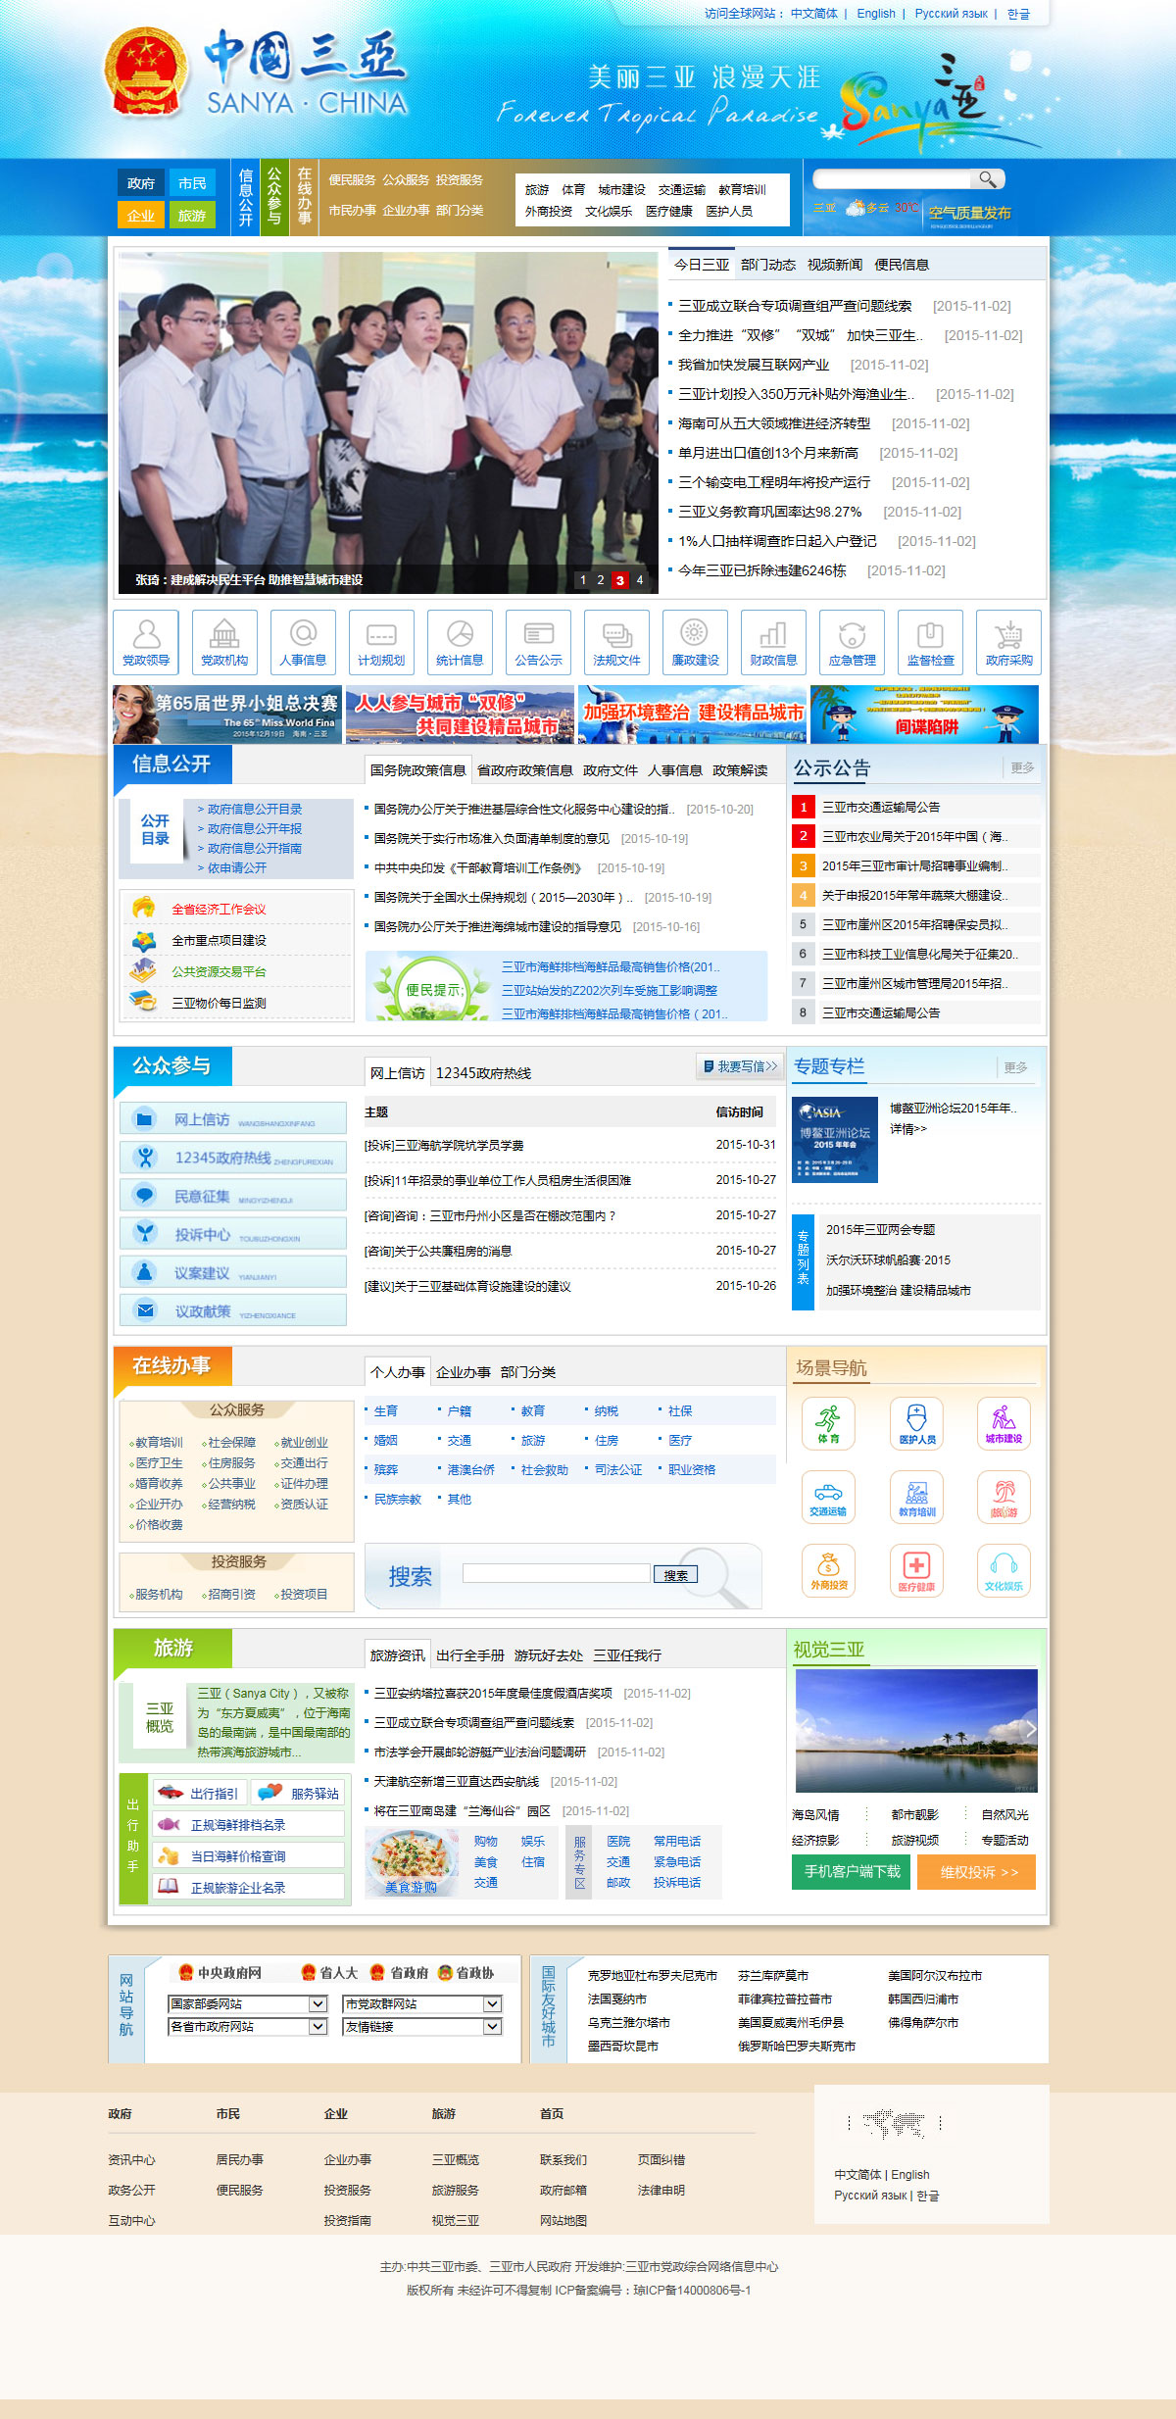Open the 廉政建设 icon
Viewport: 1176px width, 2419px height.
pos(695,642)
